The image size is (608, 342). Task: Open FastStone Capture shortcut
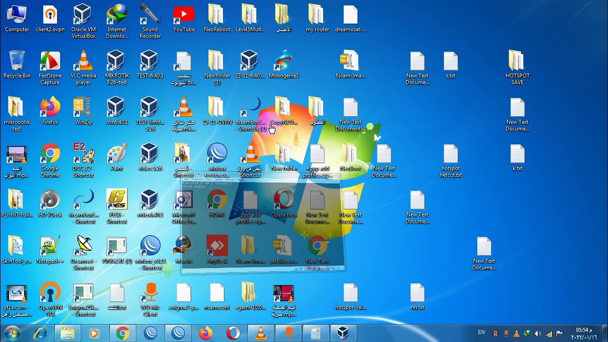(x=50, y=68)
